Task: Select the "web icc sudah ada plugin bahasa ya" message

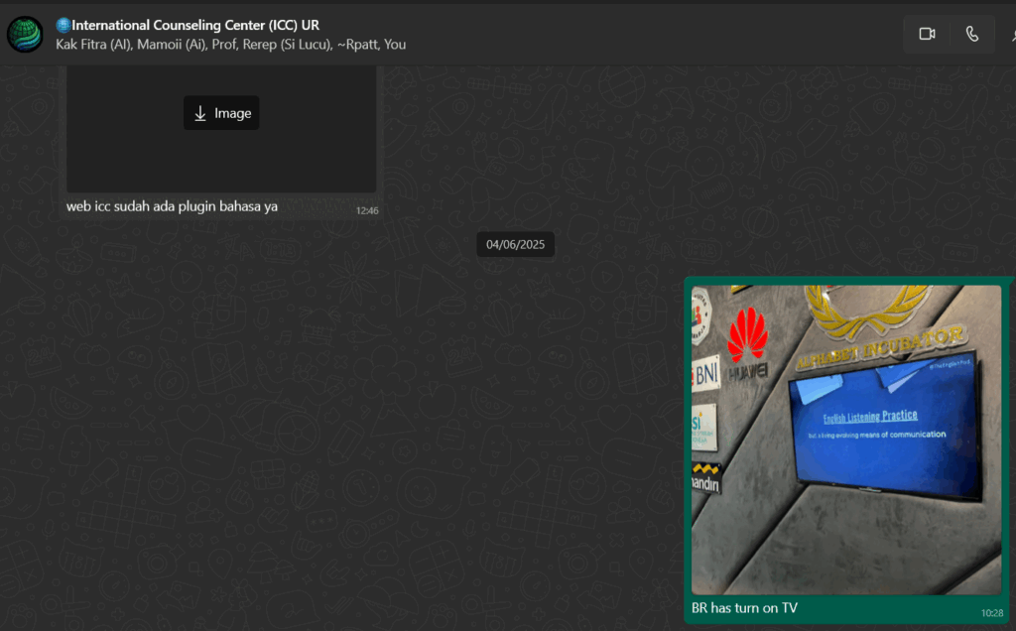Action: point(172,207)
